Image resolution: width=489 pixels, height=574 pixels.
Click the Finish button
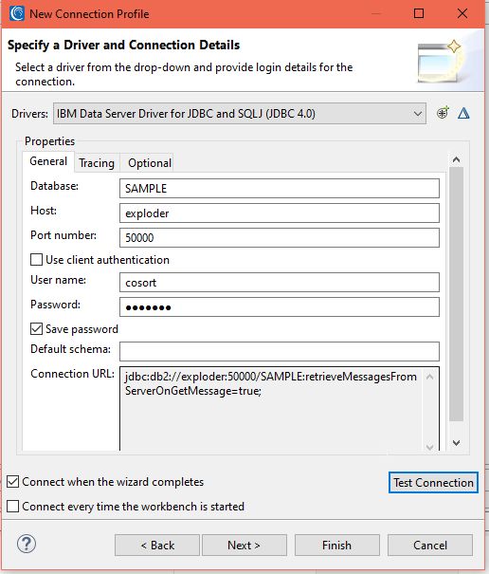click(336, 546)
